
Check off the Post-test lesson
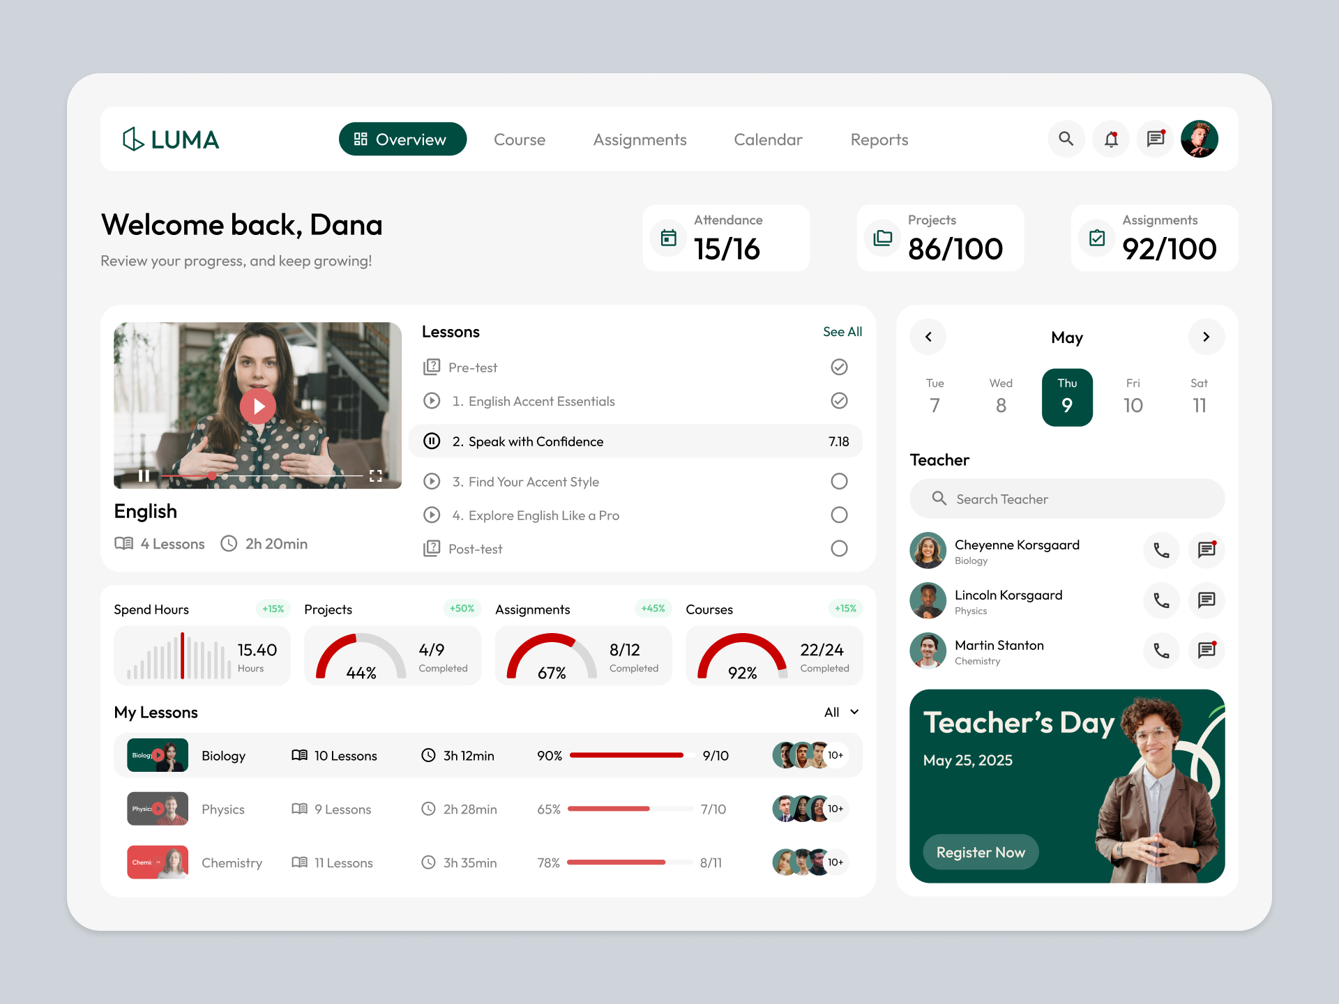839,549
